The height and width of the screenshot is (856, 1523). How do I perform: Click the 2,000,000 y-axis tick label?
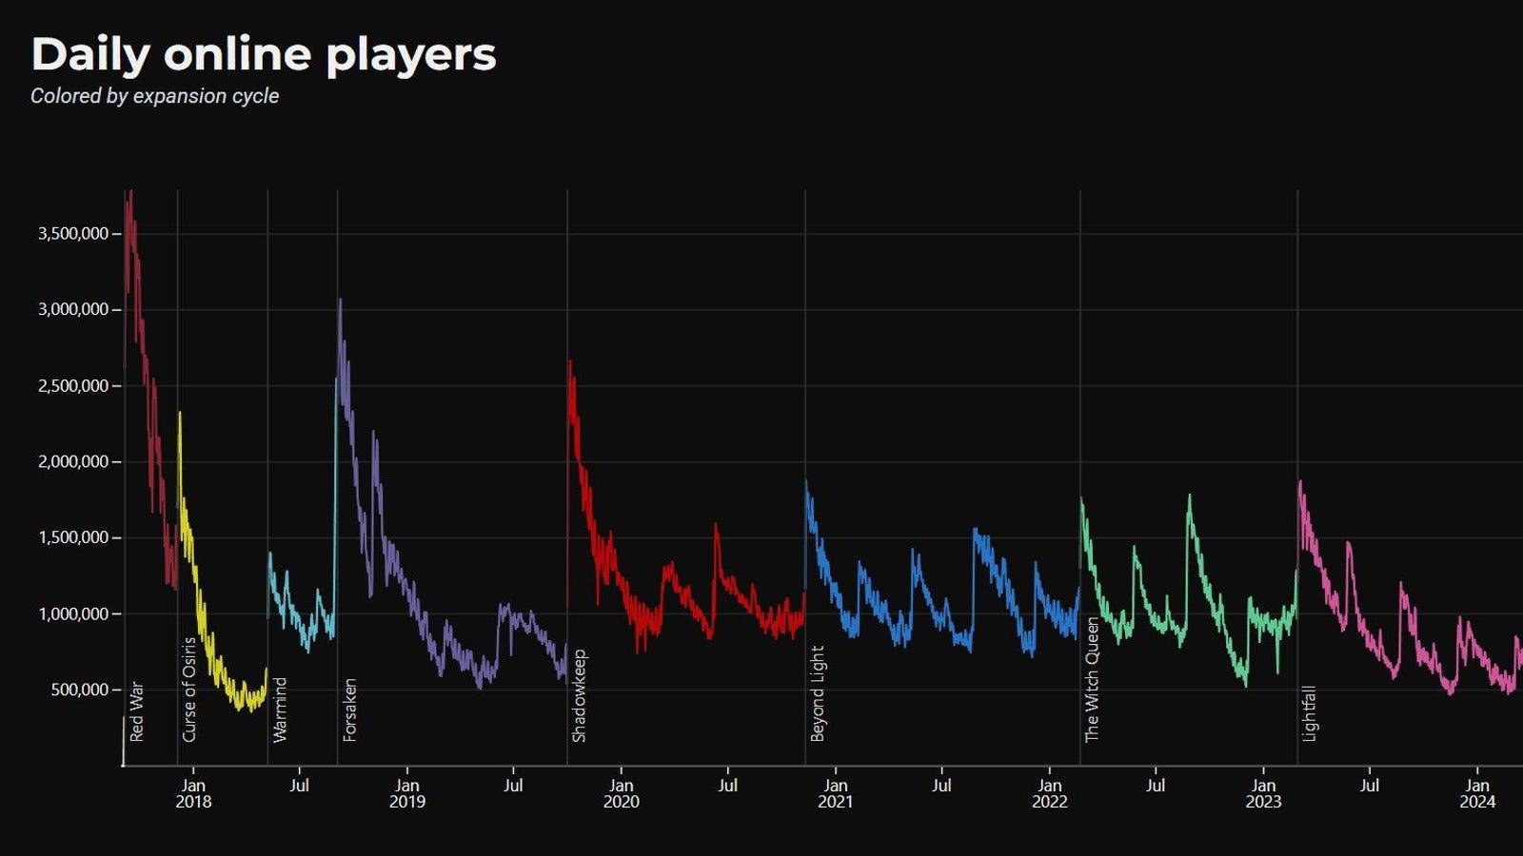[x=73, y=462]
